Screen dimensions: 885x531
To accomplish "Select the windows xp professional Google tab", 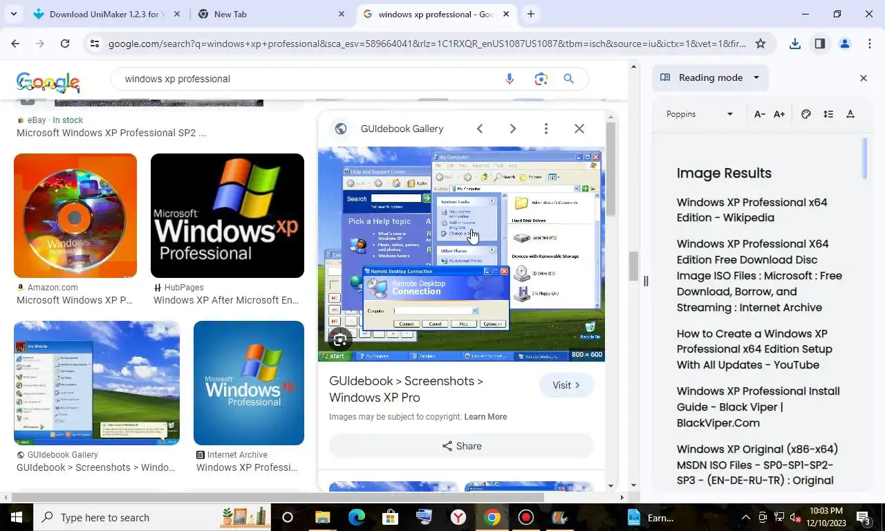I will coord(436,14).
